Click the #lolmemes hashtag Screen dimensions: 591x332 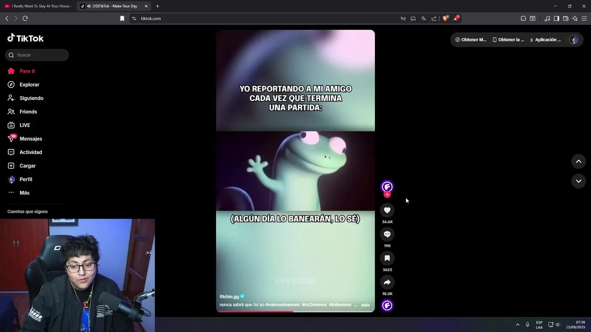pyautogui.click(x=340, y=305)
